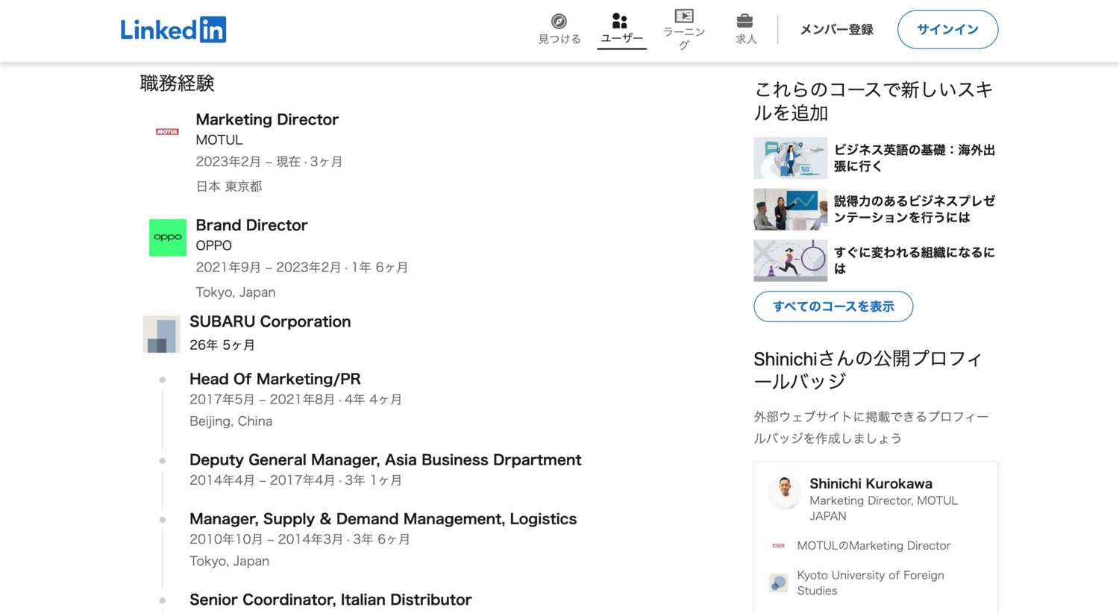Image resolution: width=1119 pixels, height=613 pixels.
Task: Click date range 2014年4月 – 2017年4月
Action: [x=262, y=480]
